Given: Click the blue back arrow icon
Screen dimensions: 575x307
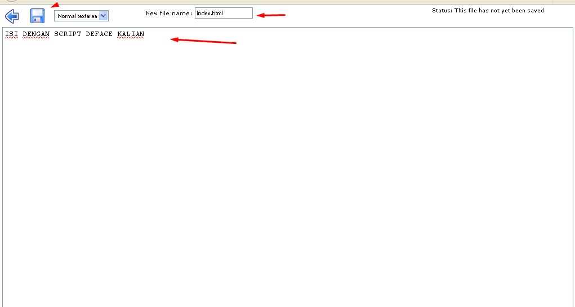Looking at the screenshot, I should point(12,16).
